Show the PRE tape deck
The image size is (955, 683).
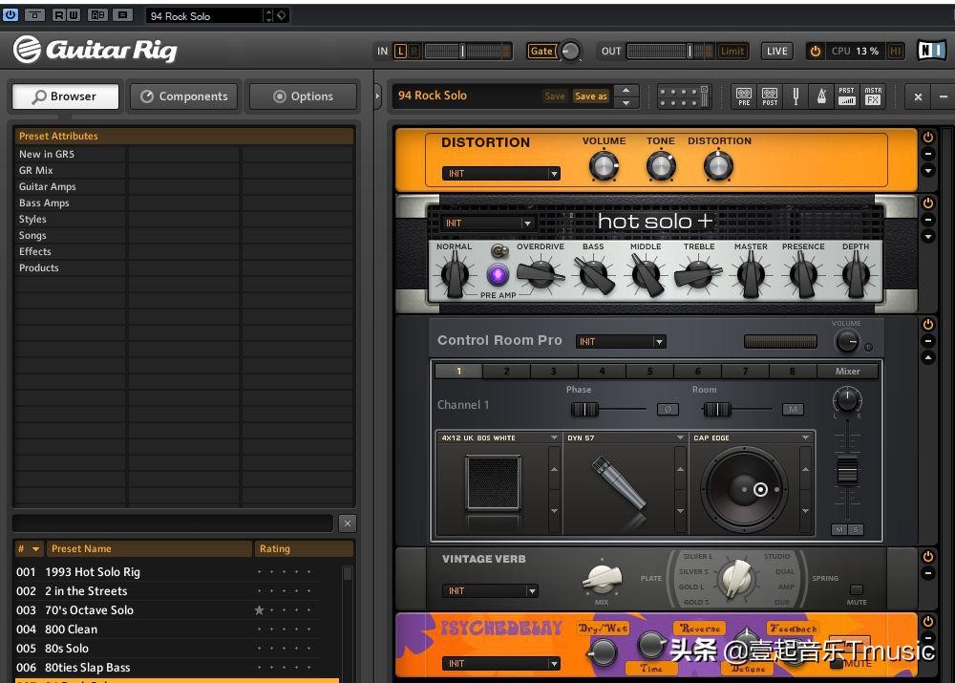(744, 96)
